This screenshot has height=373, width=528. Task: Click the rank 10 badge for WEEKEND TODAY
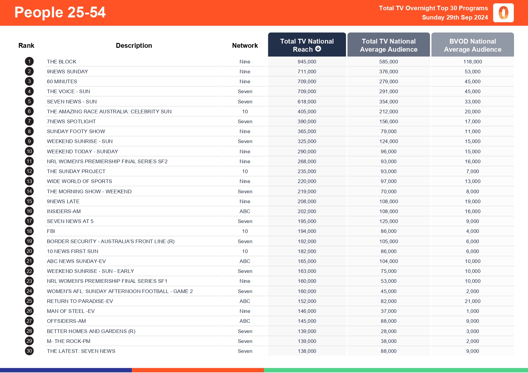click(29, 151)
